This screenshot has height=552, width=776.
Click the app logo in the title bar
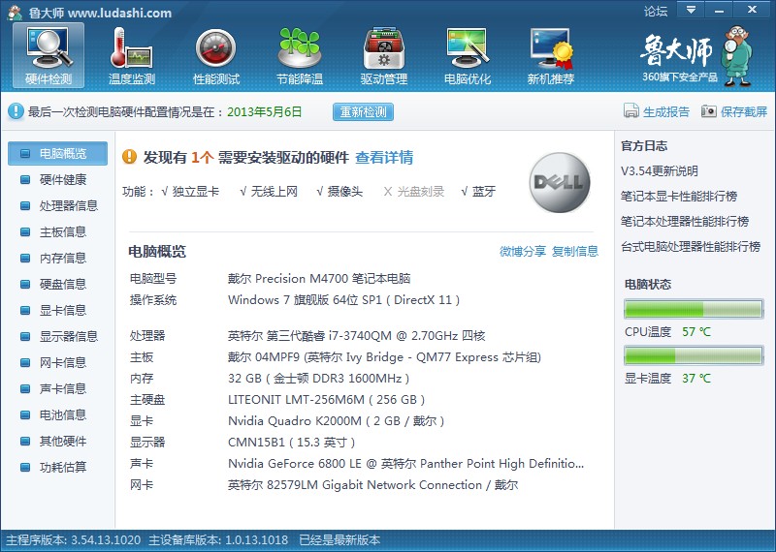click(15, 12)
